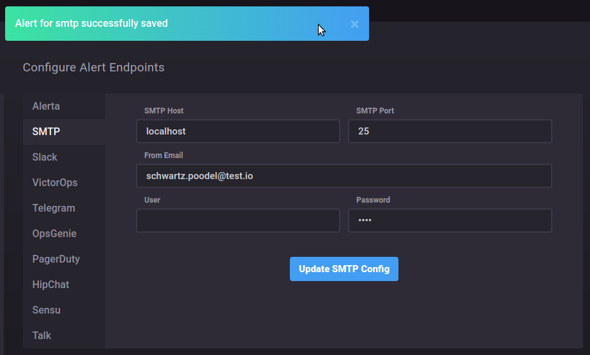
Task: Select the SMTP tab in sidebar
Action: [x=46, y=131]
